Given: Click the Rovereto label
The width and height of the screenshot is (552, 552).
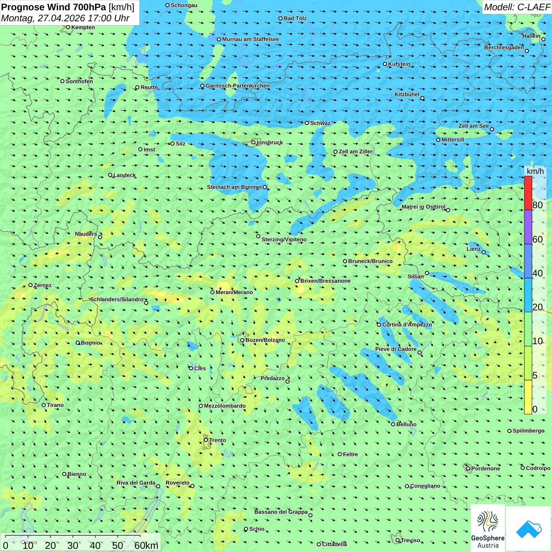Looking at the screenshot, I should coord(177,483).
